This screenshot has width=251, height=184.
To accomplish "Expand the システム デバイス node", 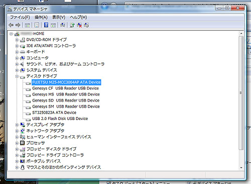I will pyautogui.click(x=17, y=70).
